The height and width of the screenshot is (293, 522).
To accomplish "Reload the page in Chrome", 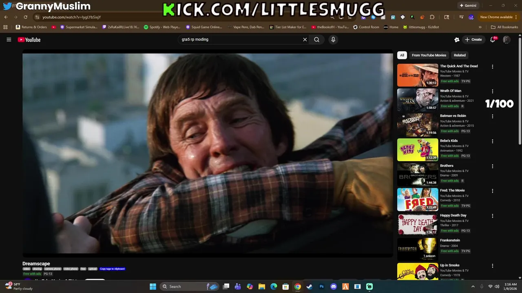I will pyautogui.click(x=25, y=17).
